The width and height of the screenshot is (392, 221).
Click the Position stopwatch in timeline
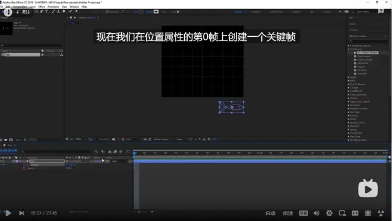[x=24, y=165]
